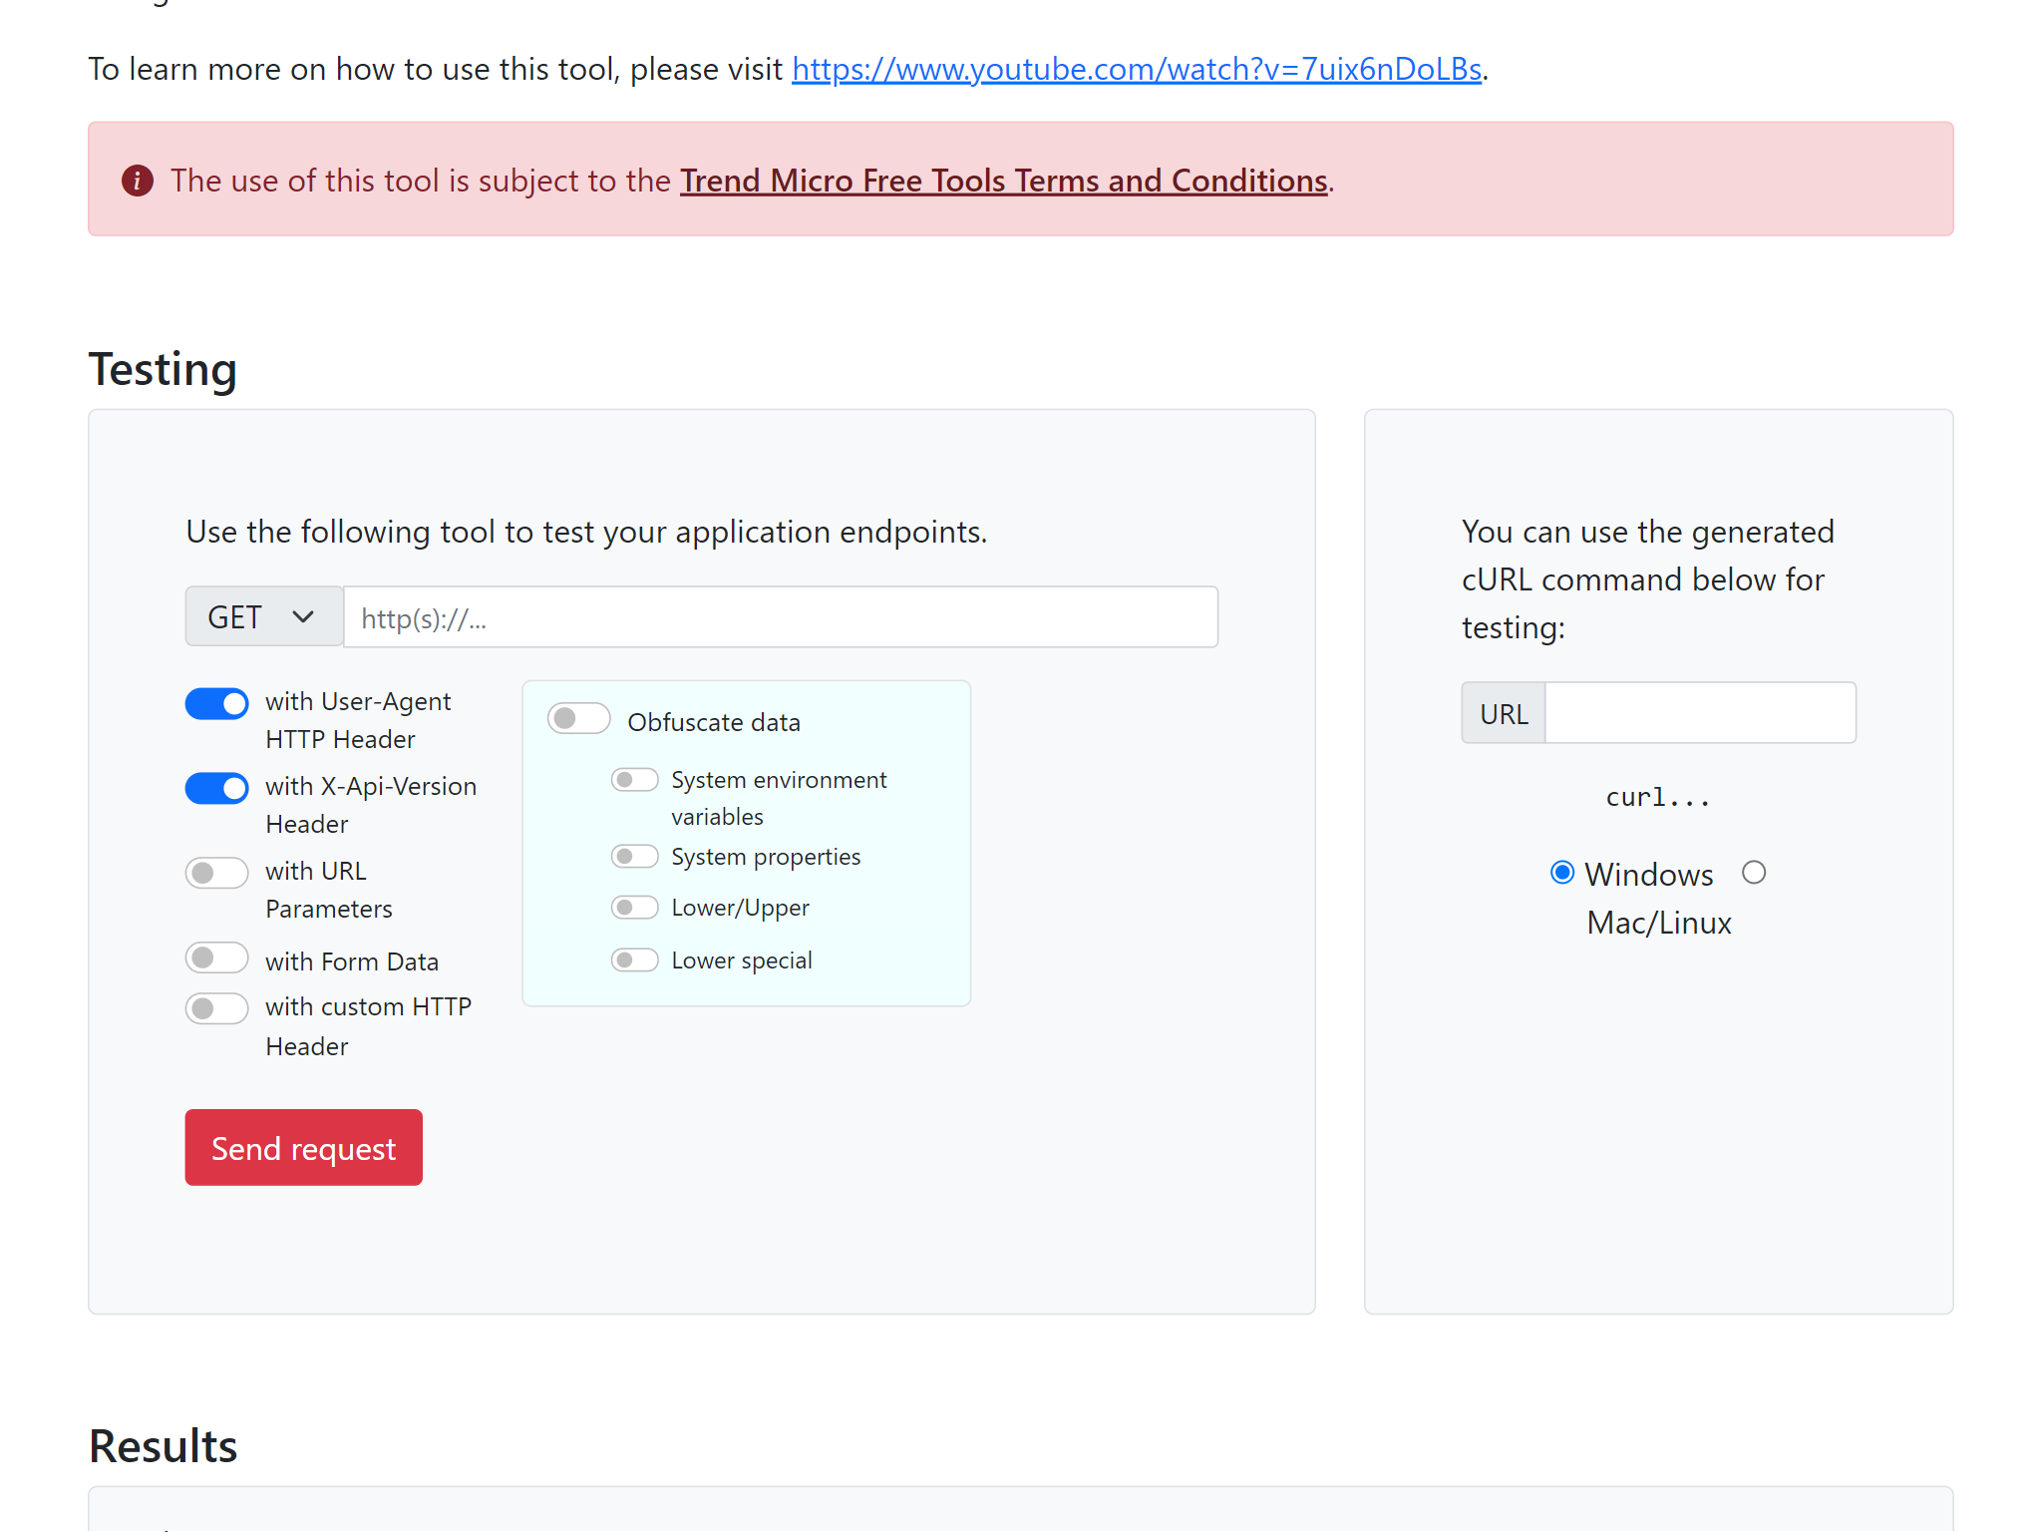Toggle the Lower/Upper obfuscation option
The height and width of the screenshot is (1532, 2042).
pyautogui.click(x=635, y=908)
